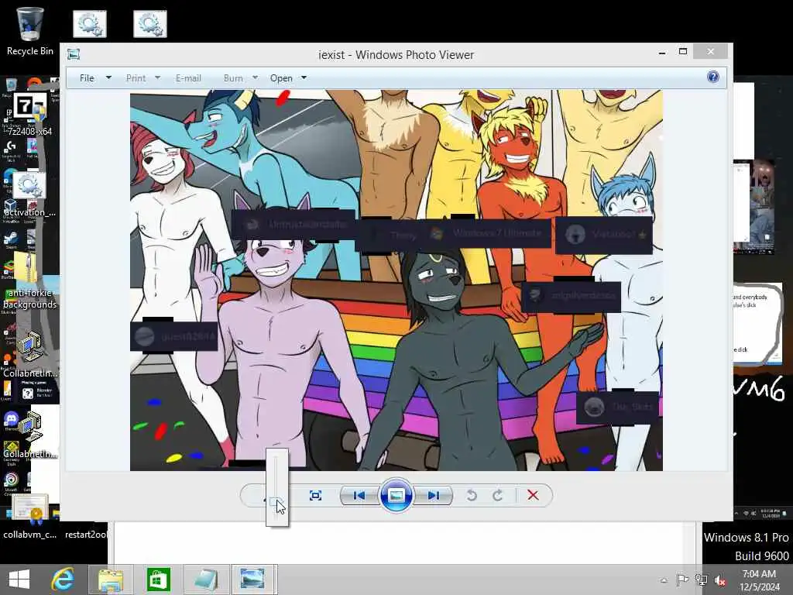Open the Recycle Bin desktop icon
Image resolution: width=793 pixels, height=595 pixels.
tap(30, 31)
